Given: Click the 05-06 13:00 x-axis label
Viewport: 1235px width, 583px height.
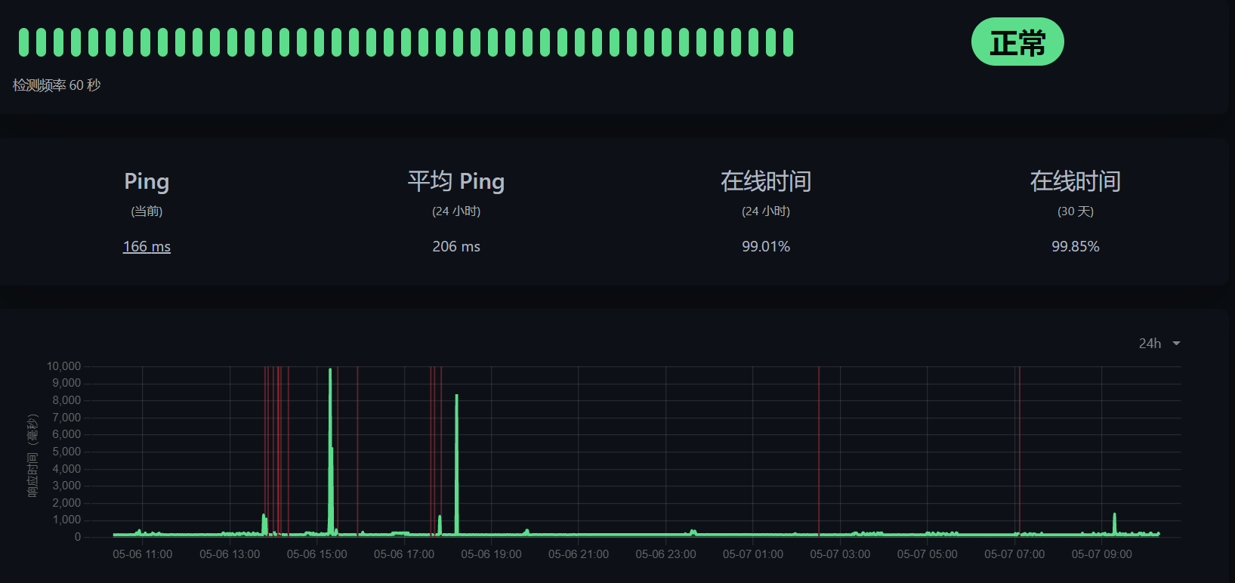Looking at the screenshot, I should (230, 554).
